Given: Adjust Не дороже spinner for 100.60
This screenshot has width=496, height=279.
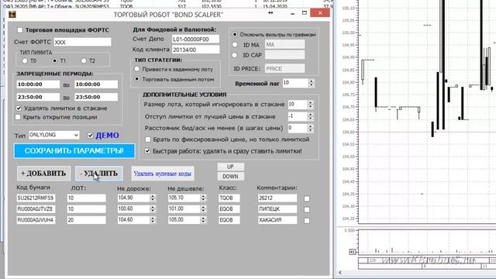Looking at the screenshot, I should pos(153,209).
